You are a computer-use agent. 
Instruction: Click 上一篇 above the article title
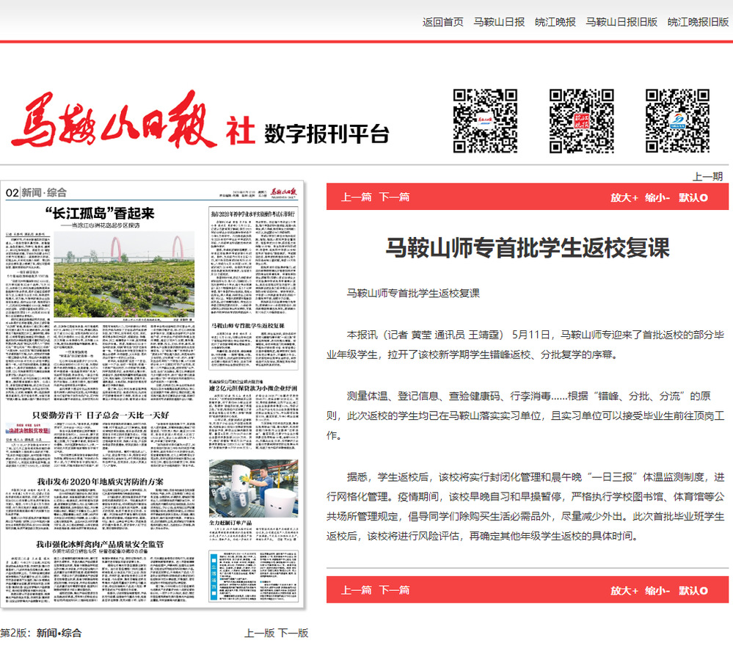(x=357, y=197)
